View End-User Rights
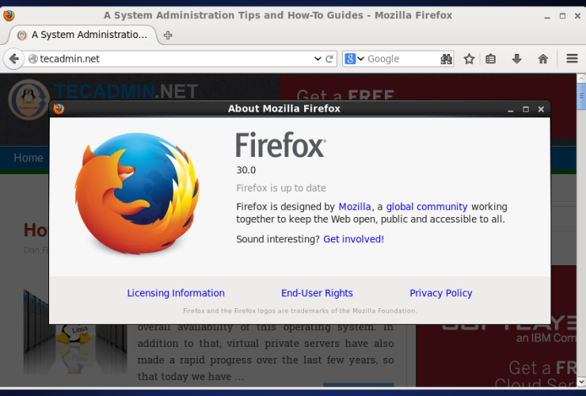586x396 pixels. [317, 293]
